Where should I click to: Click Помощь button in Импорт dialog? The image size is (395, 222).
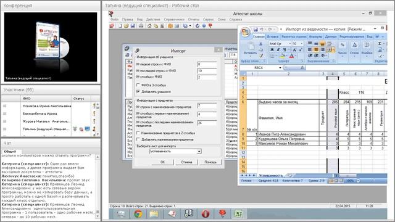(x=210, y=162)
